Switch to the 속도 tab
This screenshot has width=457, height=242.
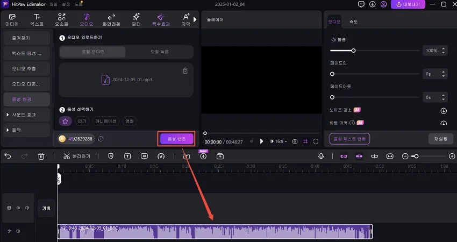click(353, 22)
